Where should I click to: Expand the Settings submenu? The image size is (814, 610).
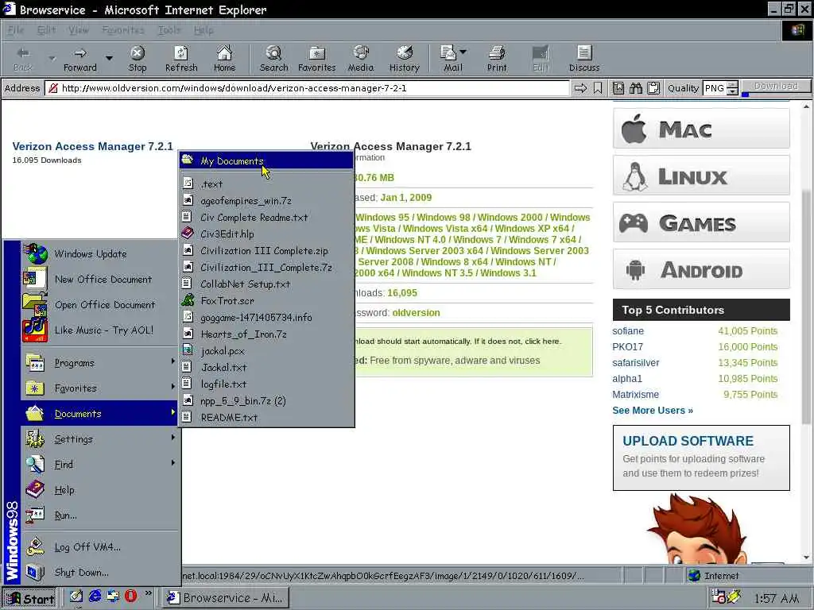click(99, 438)
